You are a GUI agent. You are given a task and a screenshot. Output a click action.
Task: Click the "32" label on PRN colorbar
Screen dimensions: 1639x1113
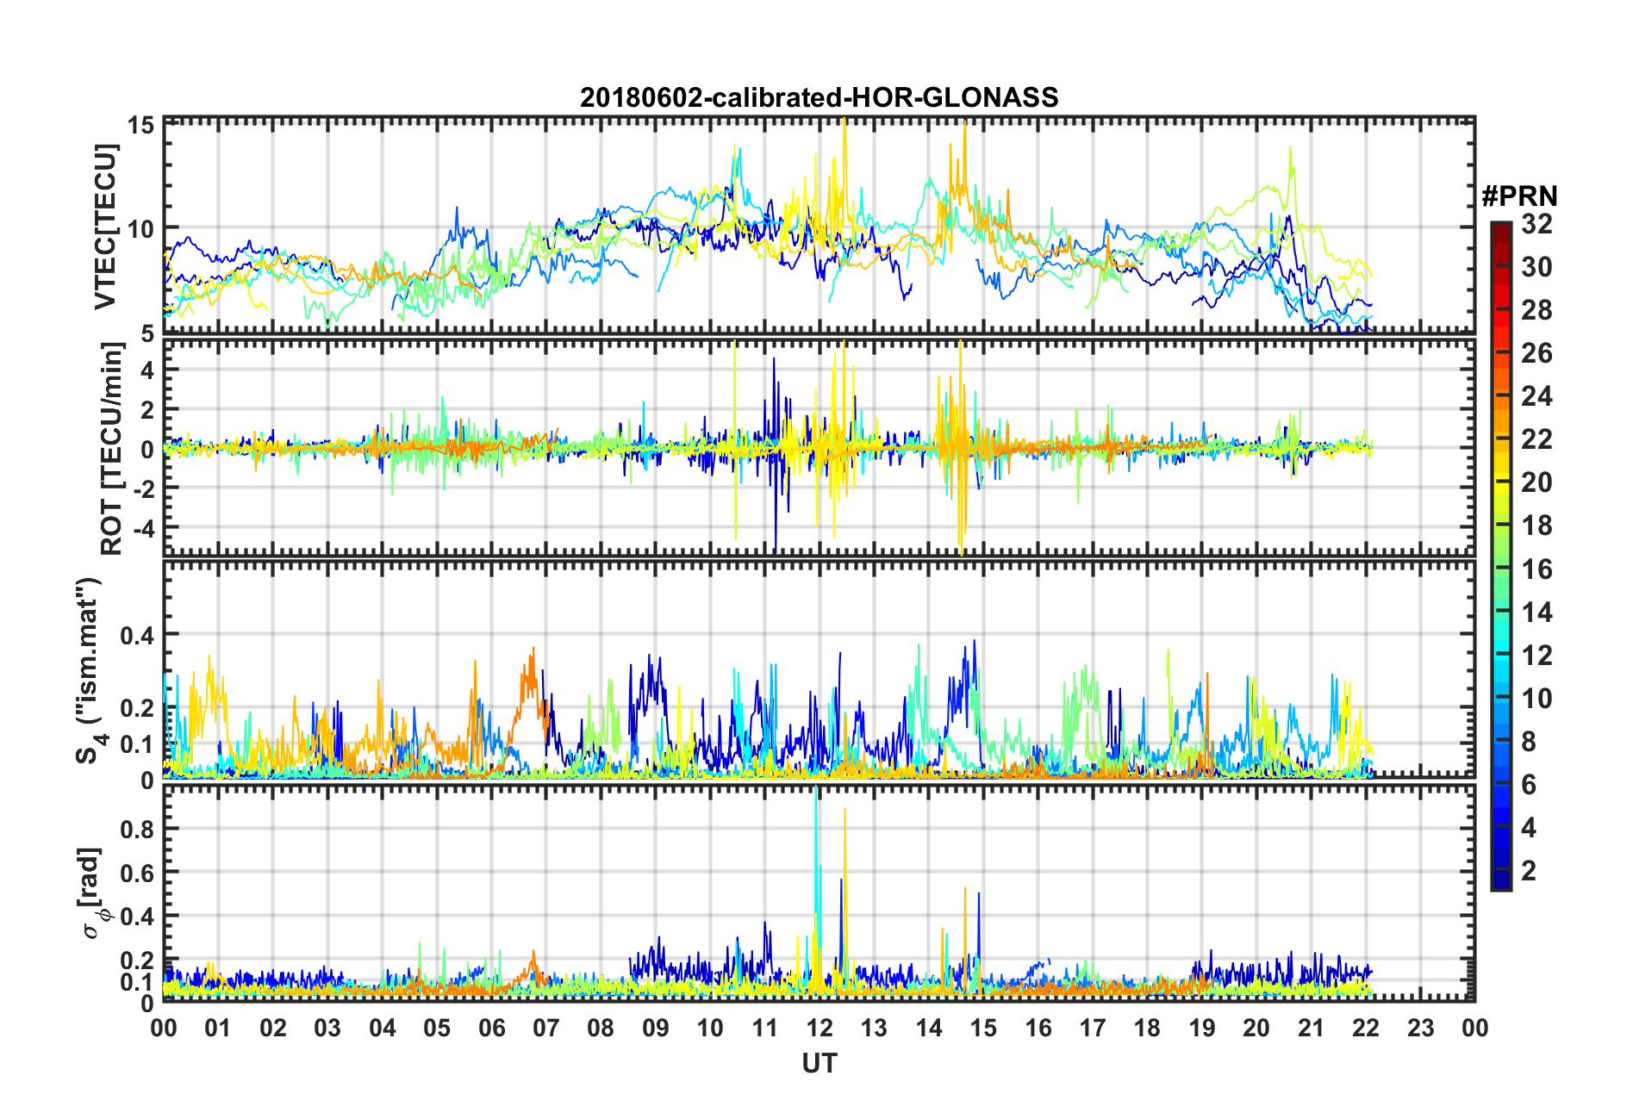1536,224
